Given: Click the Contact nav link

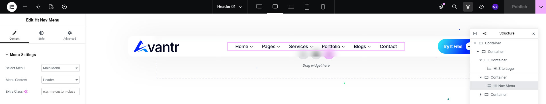Looking at the screenshot, I should [388, 47].
